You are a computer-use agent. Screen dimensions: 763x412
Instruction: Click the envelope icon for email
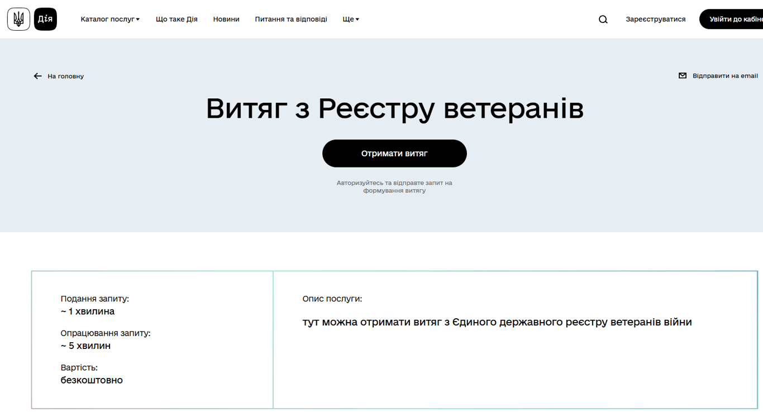click(x=683, y=75)
